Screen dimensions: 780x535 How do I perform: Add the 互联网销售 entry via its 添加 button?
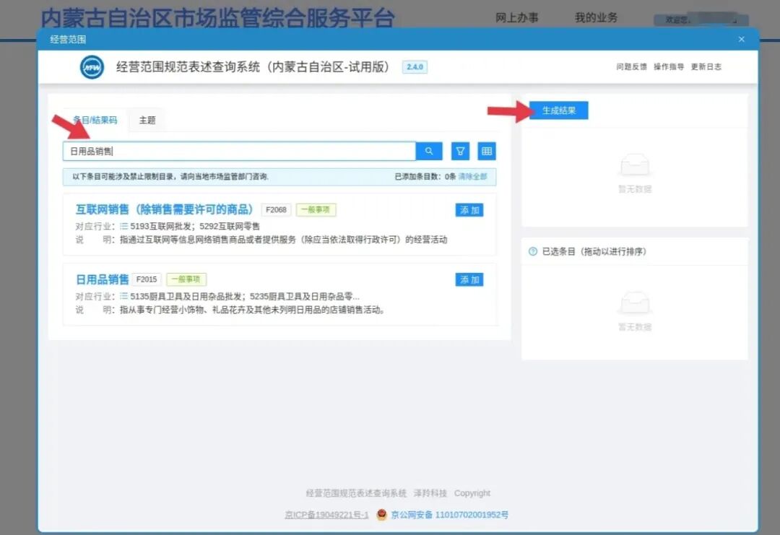(469, 210)
